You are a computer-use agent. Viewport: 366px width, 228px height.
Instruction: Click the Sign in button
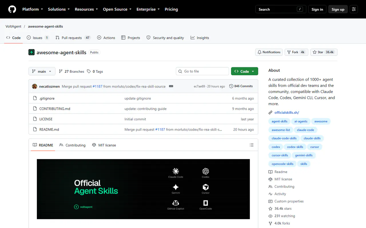click(x=317, y=9)
